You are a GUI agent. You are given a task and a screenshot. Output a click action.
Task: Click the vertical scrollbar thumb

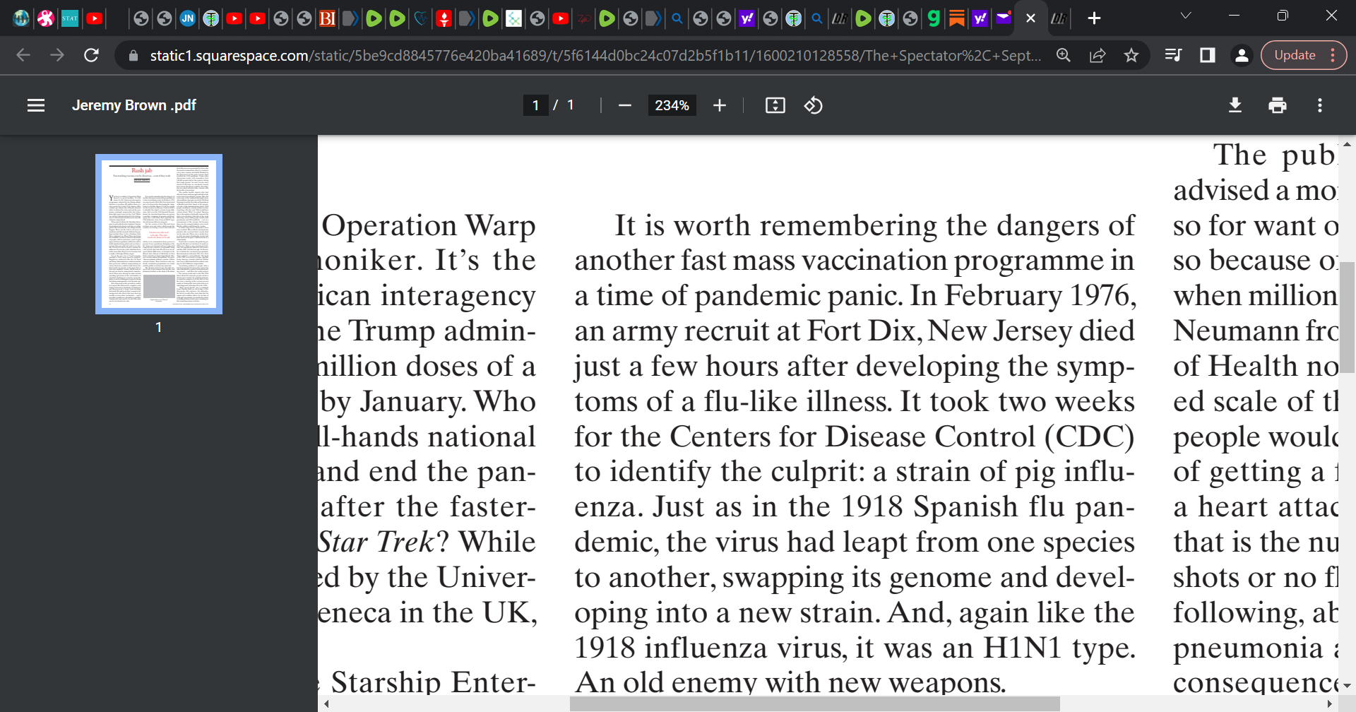(1348, 318)
